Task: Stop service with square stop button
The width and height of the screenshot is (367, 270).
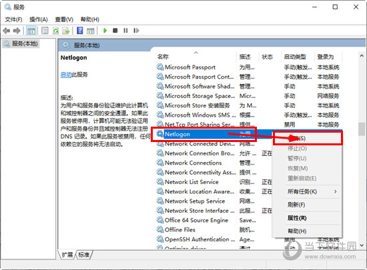Action: click(115, 31)
